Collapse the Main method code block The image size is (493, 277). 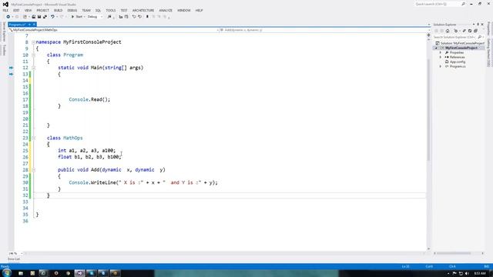[x=33, y=68]
